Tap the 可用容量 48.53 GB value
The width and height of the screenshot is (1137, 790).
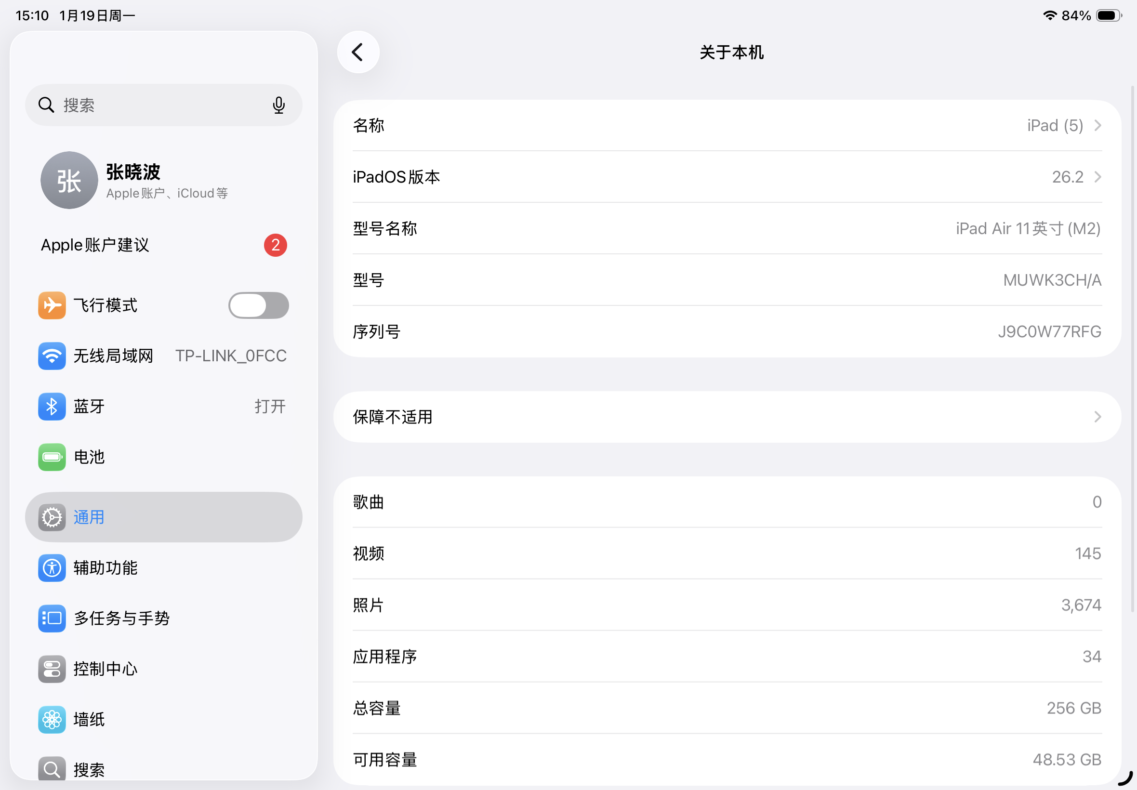1067,760
